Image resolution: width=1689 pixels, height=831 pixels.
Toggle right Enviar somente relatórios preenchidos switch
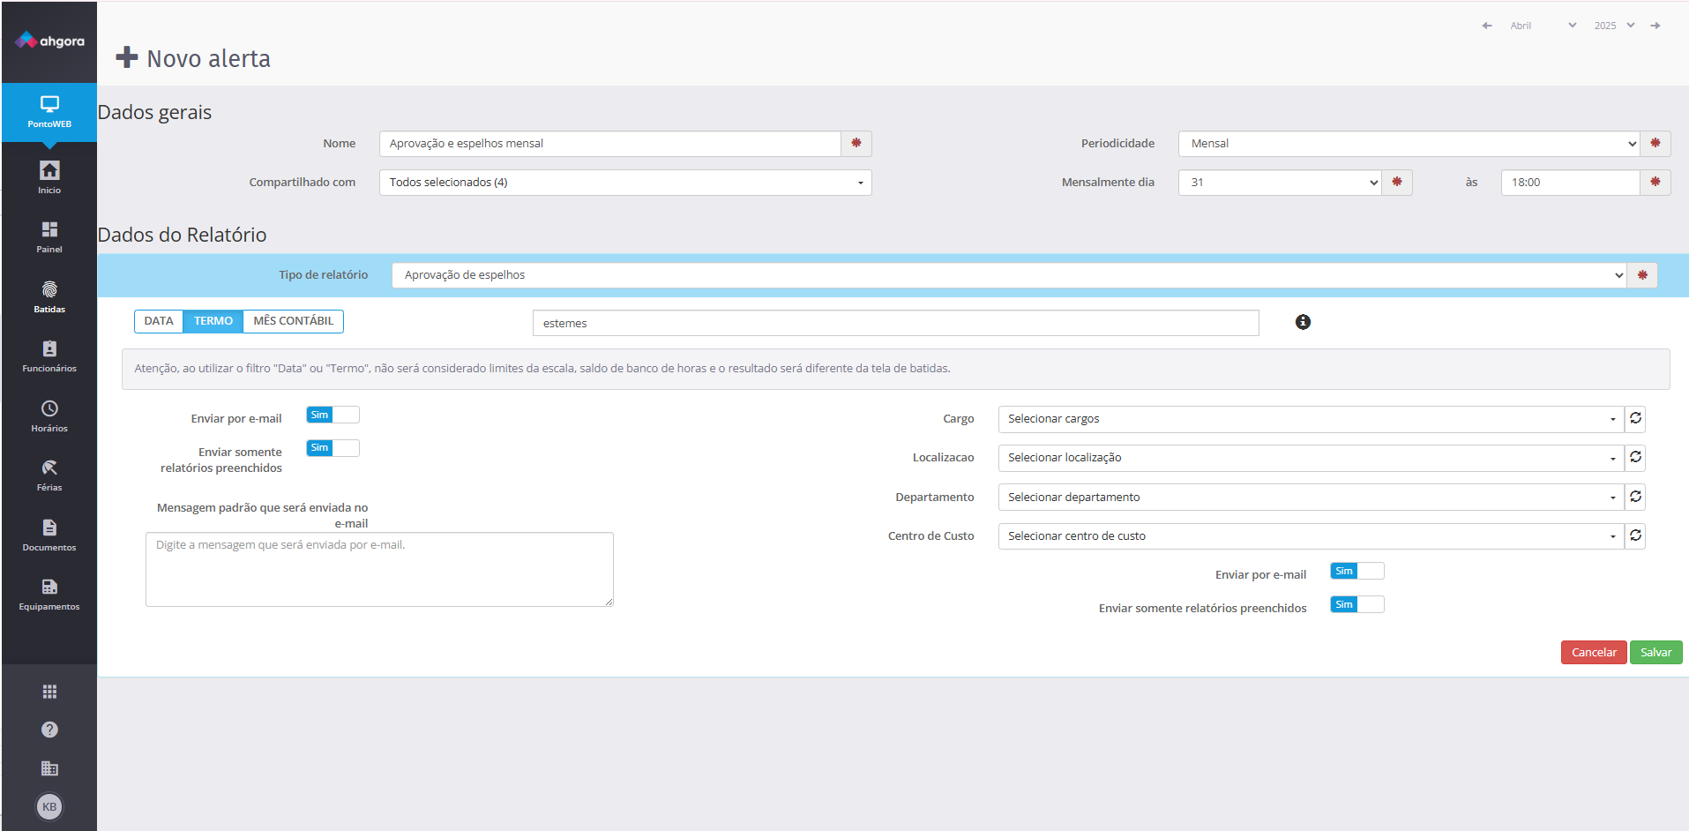tap(1357, 604)
